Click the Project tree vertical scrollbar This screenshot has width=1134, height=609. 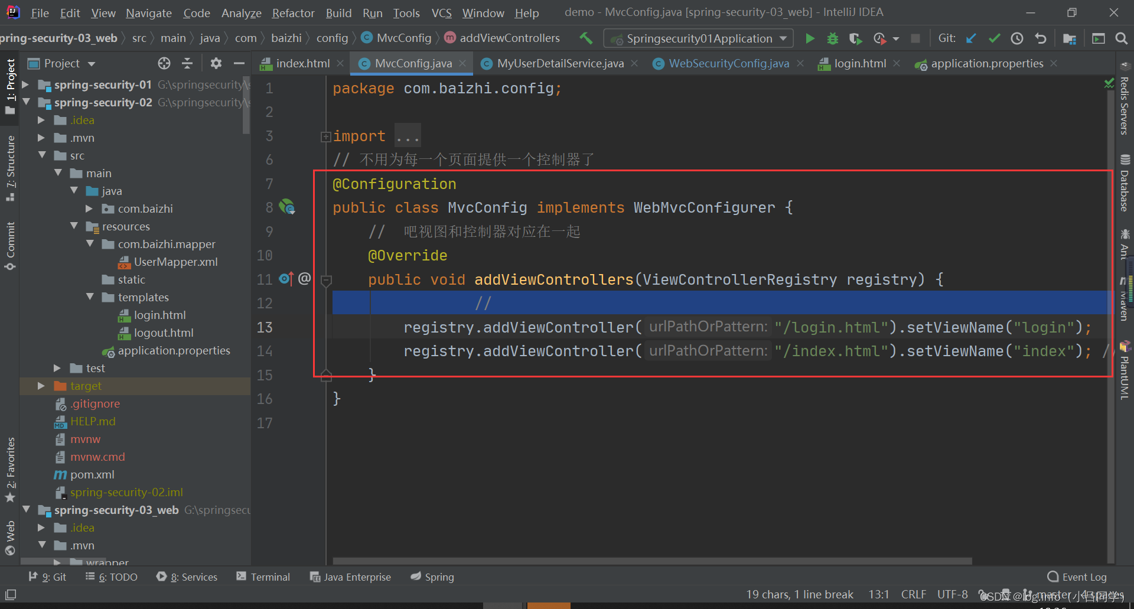point(246,105)
